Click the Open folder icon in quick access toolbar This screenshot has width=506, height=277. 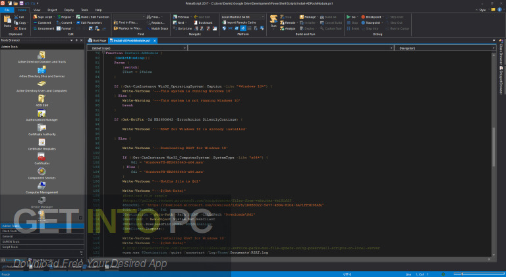coord(16,3)
